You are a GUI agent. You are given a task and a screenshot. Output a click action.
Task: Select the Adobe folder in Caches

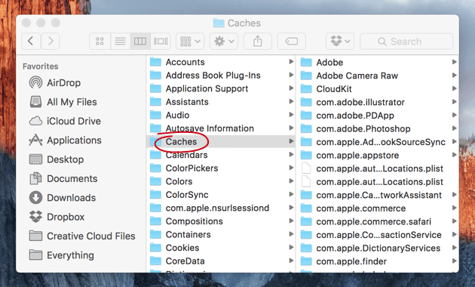pos(378,62)
